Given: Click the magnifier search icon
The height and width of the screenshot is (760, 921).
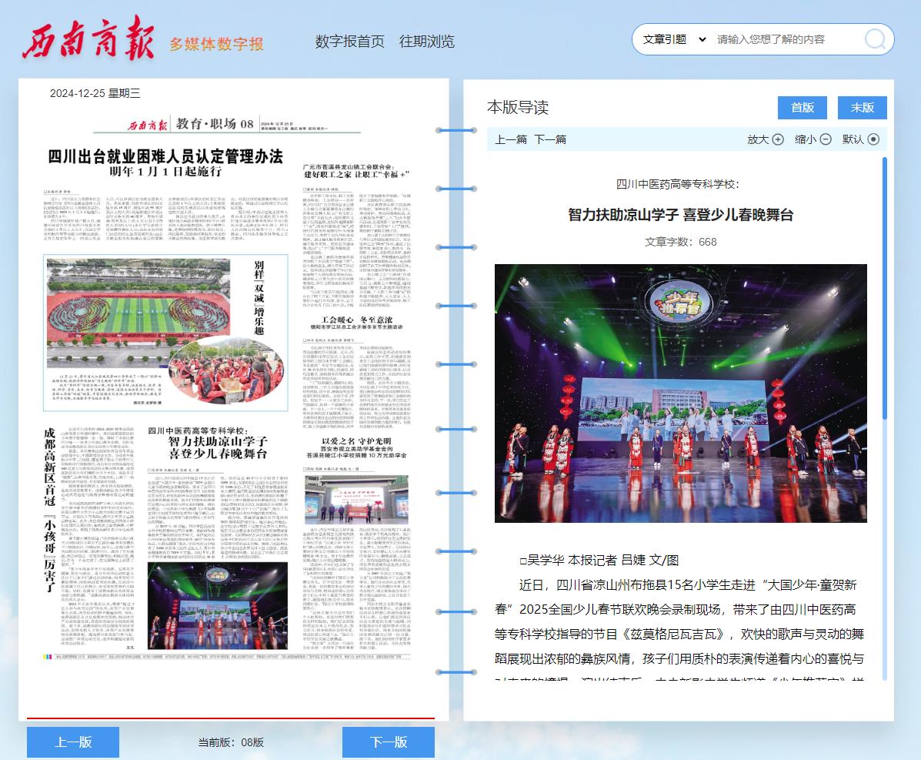Looking at the screenshot, I should coord(875,39).
